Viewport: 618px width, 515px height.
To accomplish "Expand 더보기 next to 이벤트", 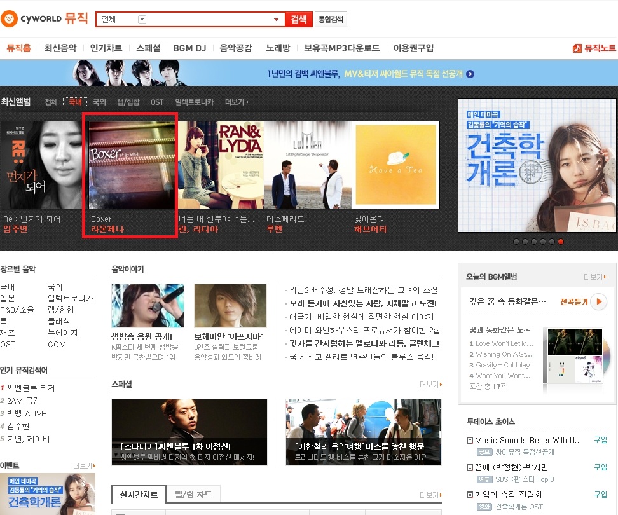I will (85, 466).
